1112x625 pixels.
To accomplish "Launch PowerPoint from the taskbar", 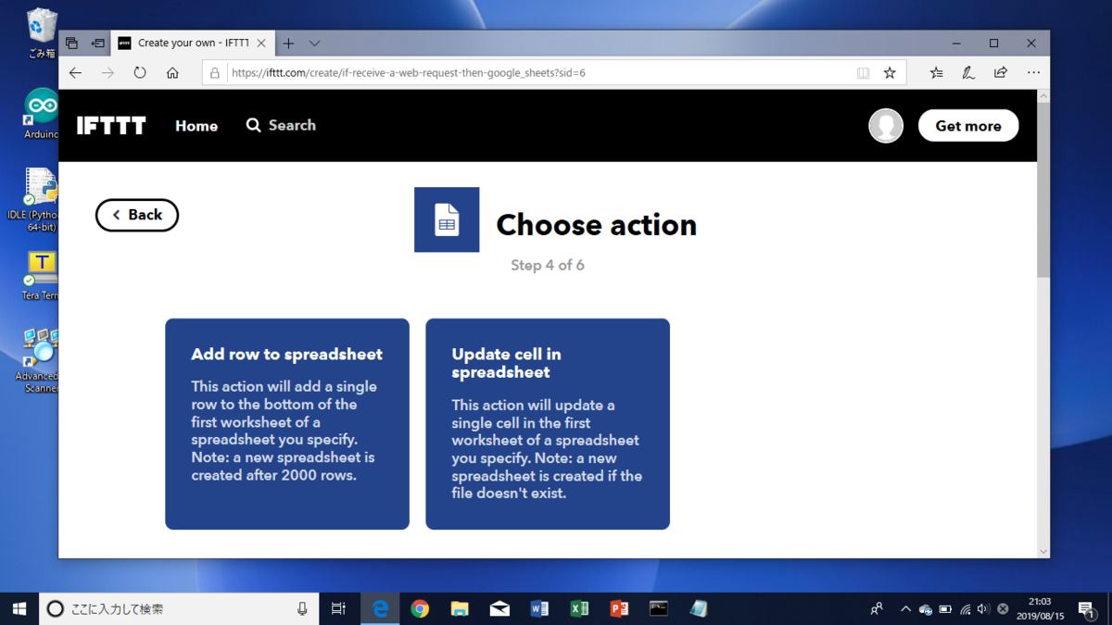I will (619, 608).
